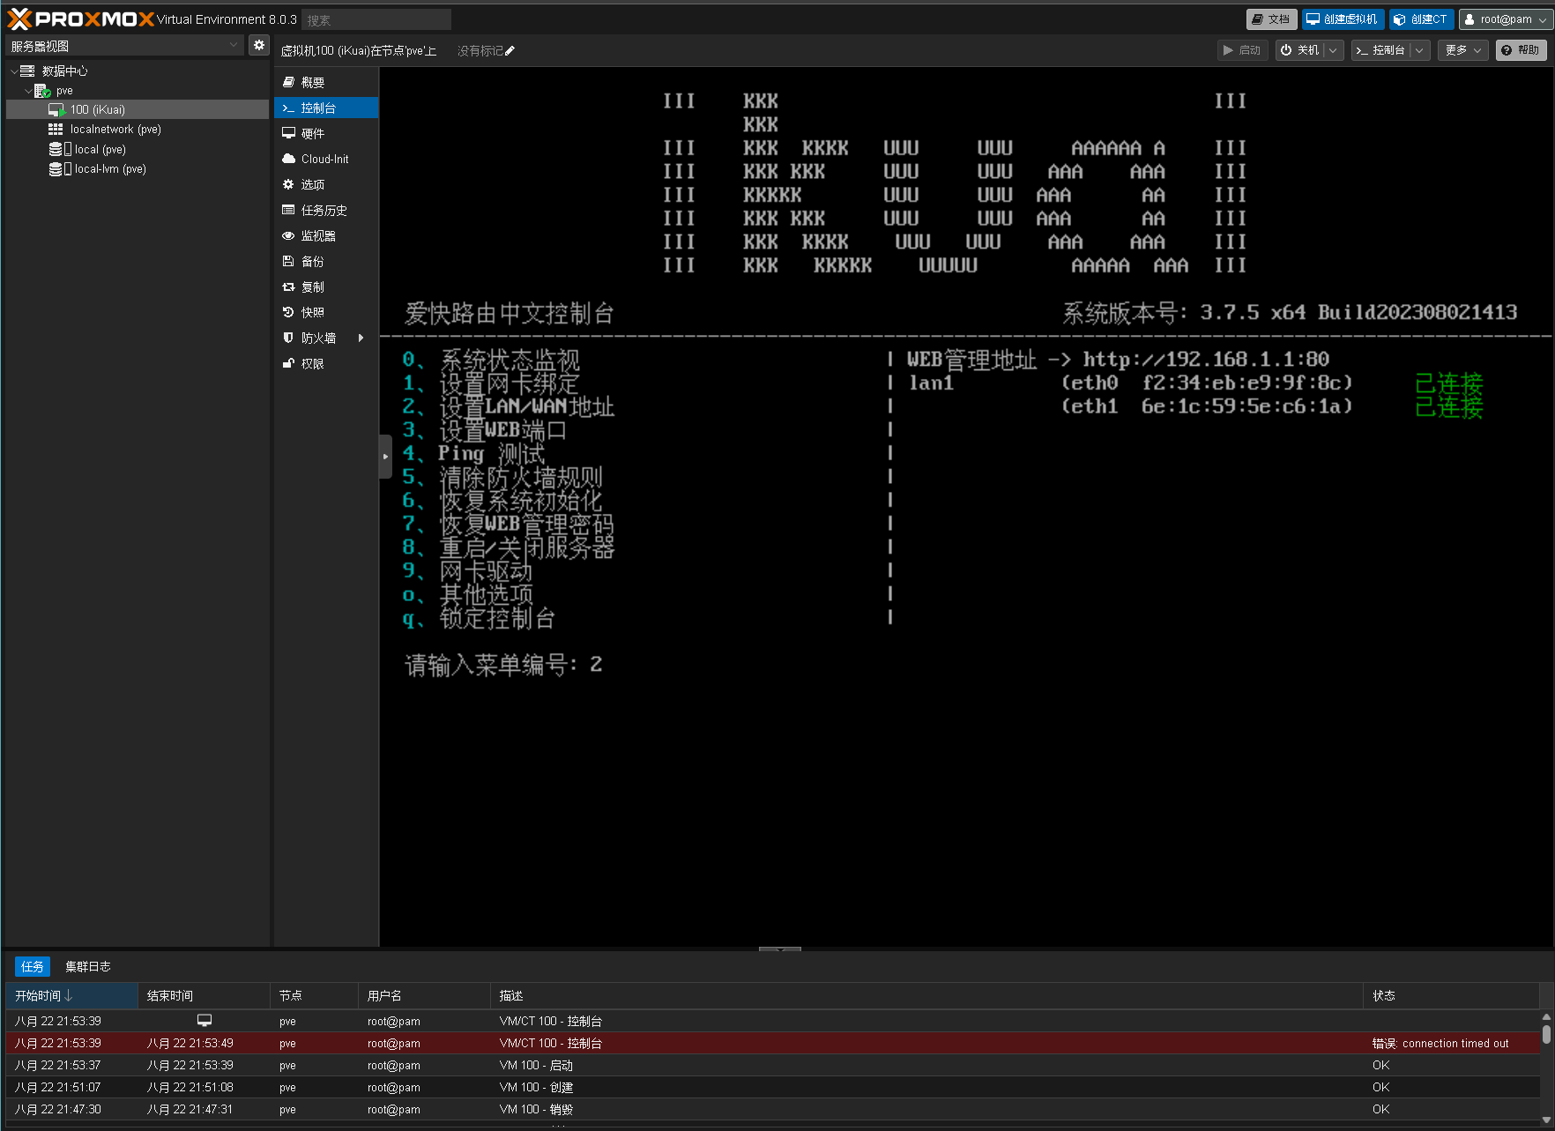Image resolution: width=1555 pixels, height=1131 pixels.
Task: Select the Summary menu item
Action: [312, 83]
